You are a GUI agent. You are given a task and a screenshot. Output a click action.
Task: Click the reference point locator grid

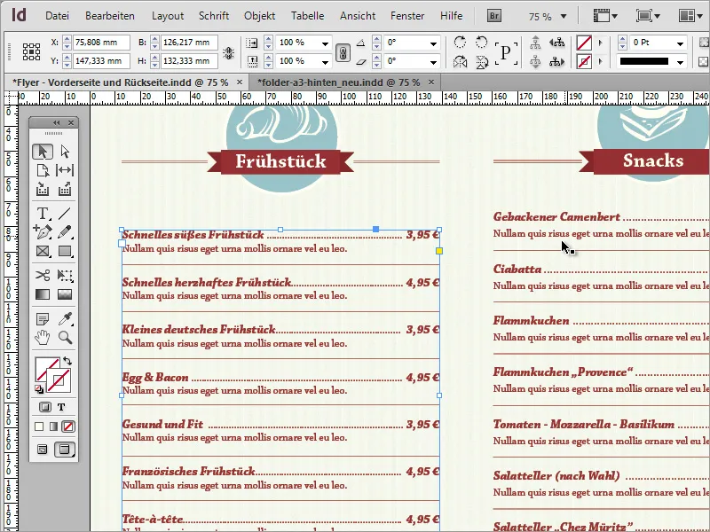31,52
